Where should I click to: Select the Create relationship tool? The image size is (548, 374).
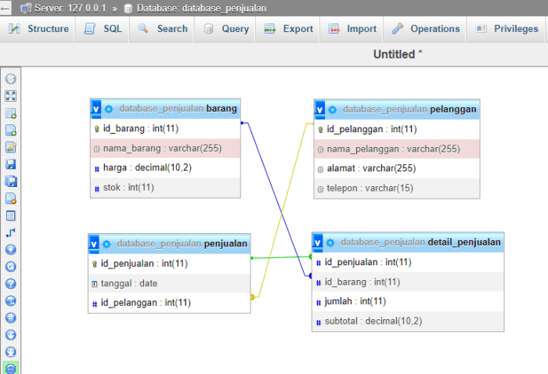pos(10,232)
